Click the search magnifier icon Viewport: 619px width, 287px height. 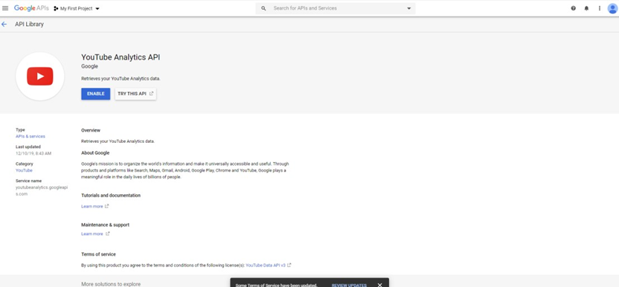tap(263, 8)
